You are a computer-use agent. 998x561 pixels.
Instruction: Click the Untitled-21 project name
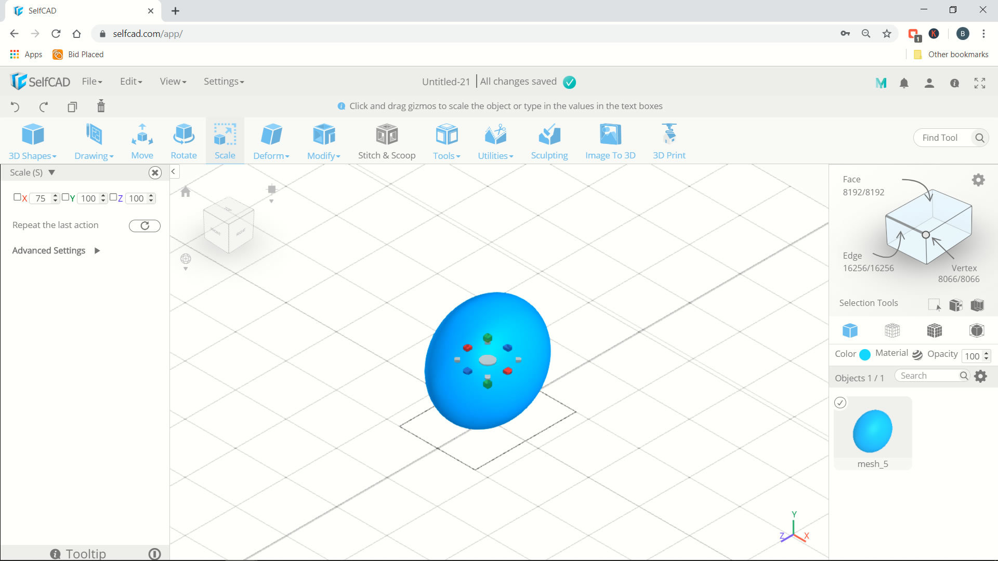(x=445, y=82)
